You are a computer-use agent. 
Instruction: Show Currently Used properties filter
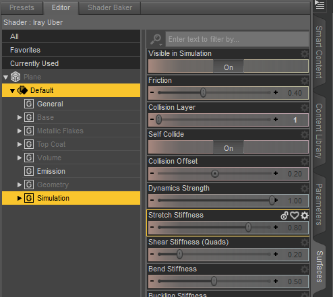(71, 63)
